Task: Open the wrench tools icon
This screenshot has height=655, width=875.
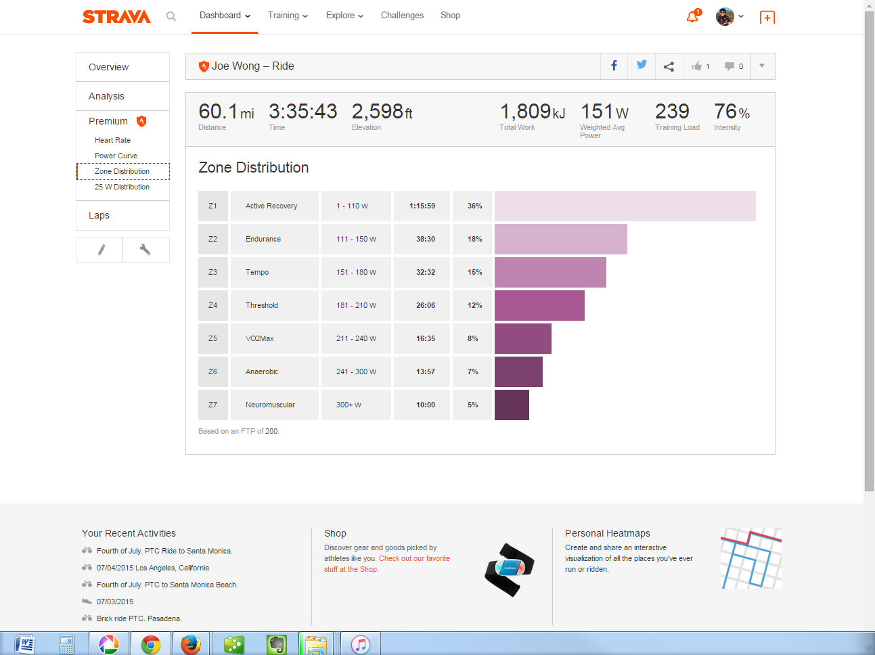Action: (145, 250)
